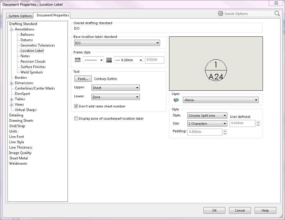Click the Search Options field
Image resolution: width=285 pixels, height=220 pixels.
coord(249,14)
